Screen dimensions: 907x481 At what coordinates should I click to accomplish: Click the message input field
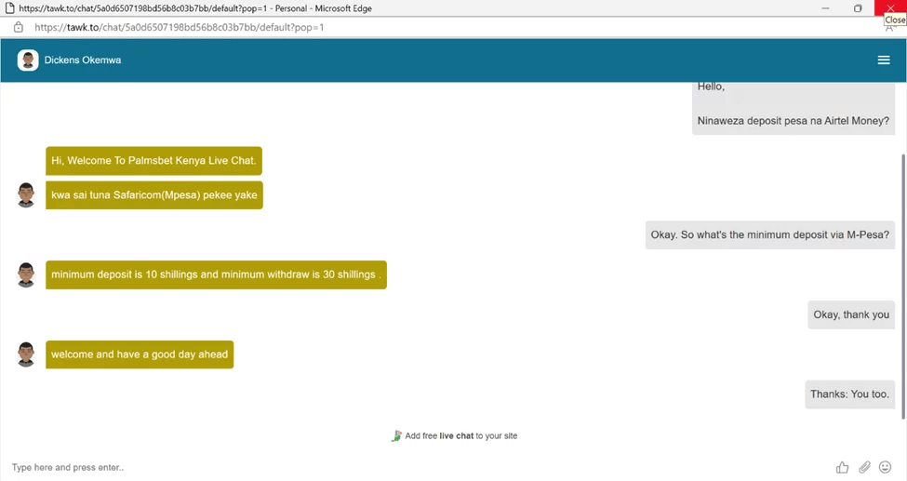(x=417, y=467)
